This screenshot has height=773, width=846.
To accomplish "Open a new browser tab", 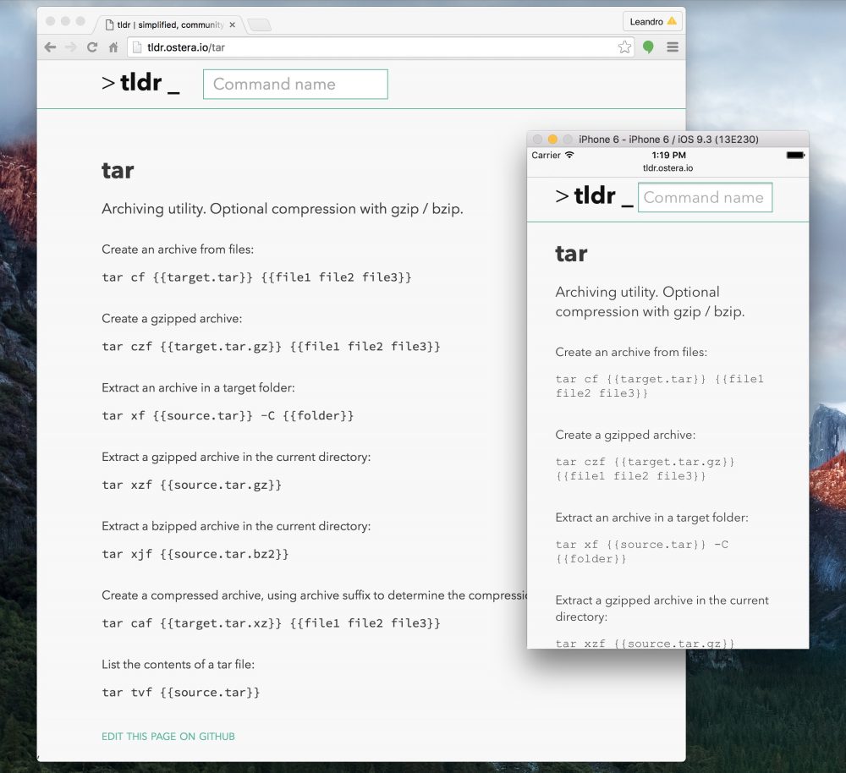I will point(258,25).
